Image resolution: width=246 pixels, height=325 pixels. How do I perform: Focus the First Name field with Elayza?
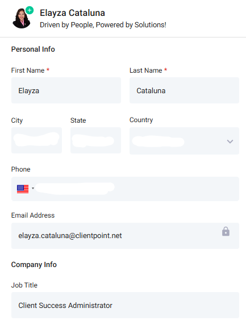pyautogui.click(x=66, y=90)
